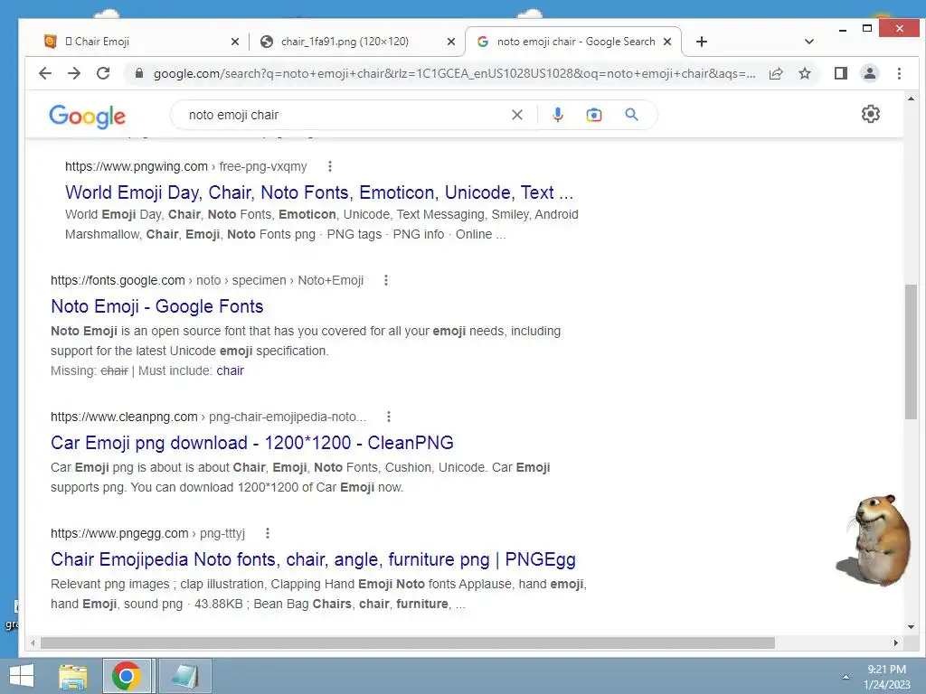
Task: Click the scroll right arrow
Action: click(896, 642)
